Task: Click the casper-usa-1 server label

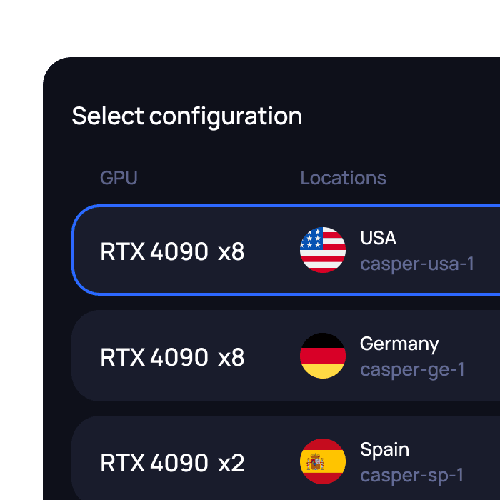Action: pyautogui.click(x=417, y=264)
